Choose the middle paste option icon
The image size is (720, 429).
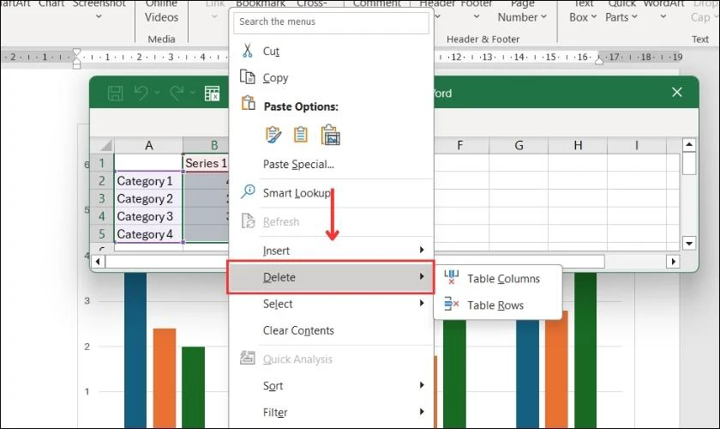point(301,135)
